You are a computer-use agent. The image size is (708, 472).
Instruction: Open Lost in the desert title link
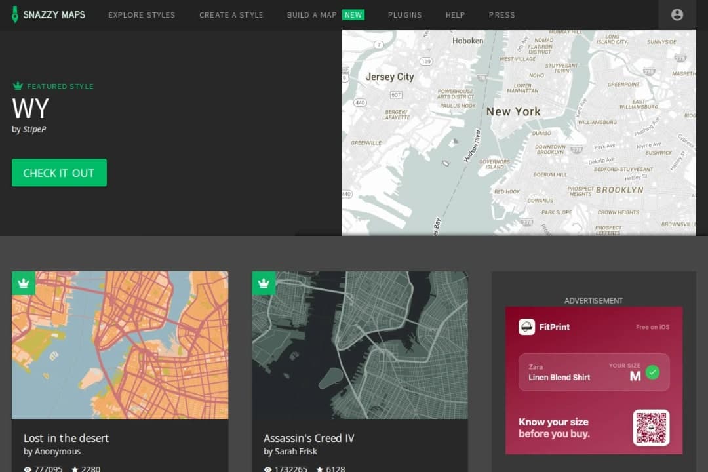(66, 438)
